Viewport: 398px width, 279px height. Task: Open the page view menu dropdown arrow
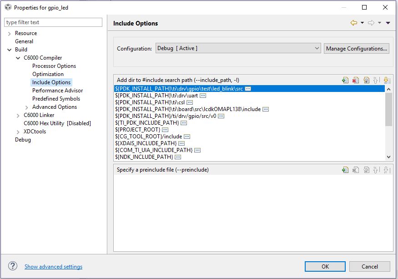pyautogui.click(x=388, y=23)
